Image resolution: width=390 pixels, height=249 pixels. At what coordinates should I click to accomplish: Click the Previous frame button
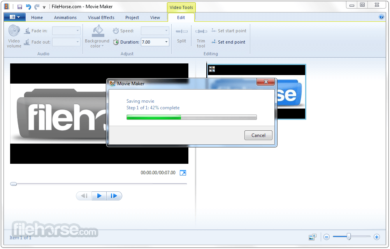(84, 196)
